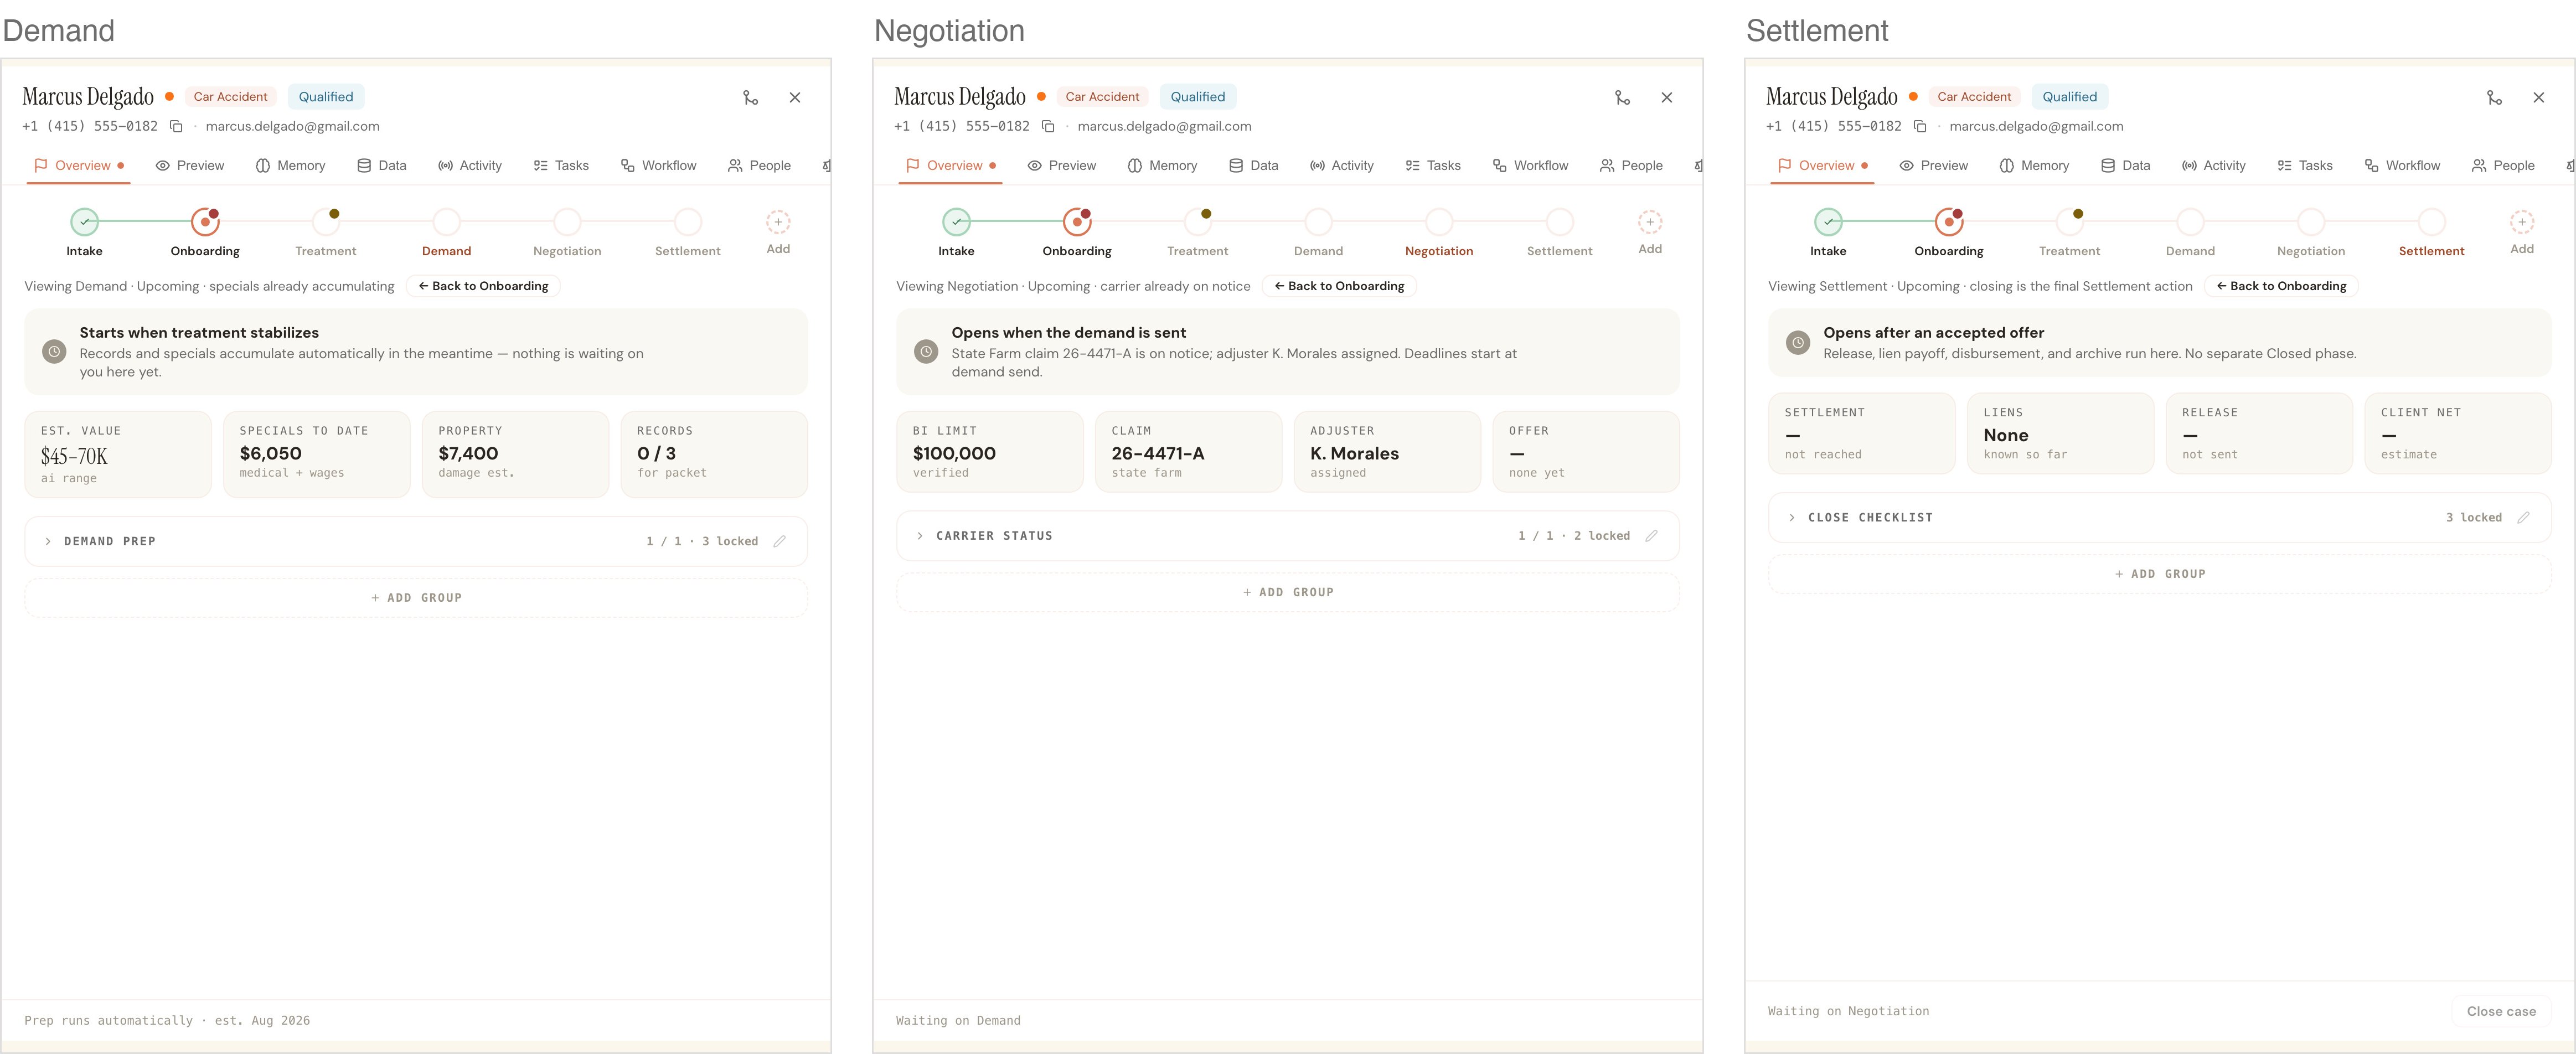Select Treatment stage in Settlement panel
Screen dimensions: 2576x1054
2070,222
